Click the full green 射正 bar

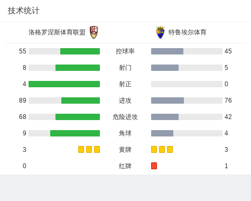pyautogui.click(x=64, y=84)
